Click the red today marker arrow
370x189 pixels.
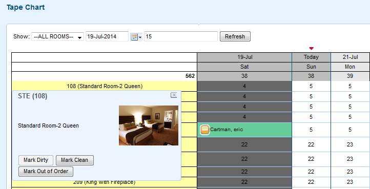[311, 48]
